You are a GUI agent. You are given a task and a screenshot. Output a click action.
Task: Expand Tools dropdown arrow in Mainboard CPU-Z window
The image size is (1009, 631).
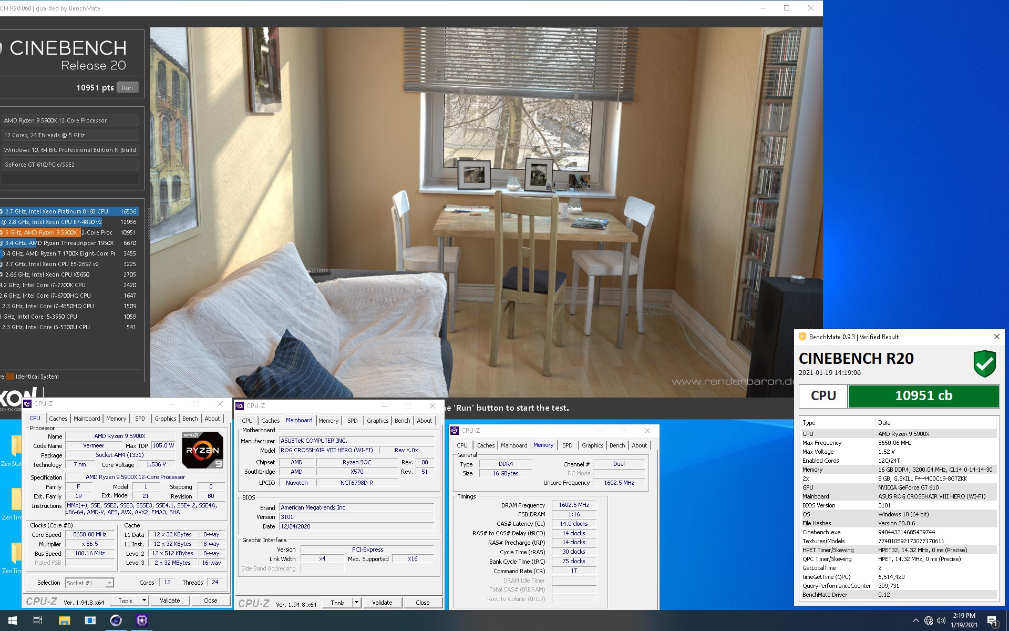[356, 603]
